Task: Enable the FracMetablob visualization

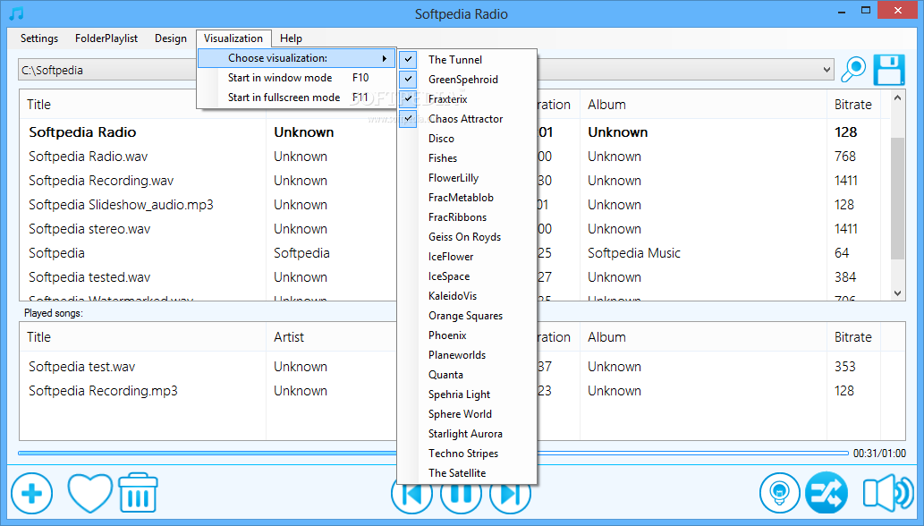Action: 467,198
